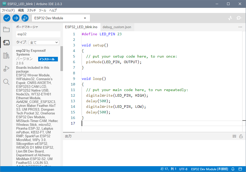Open the Debug sidebar panel icon

[x=6, y=68]
